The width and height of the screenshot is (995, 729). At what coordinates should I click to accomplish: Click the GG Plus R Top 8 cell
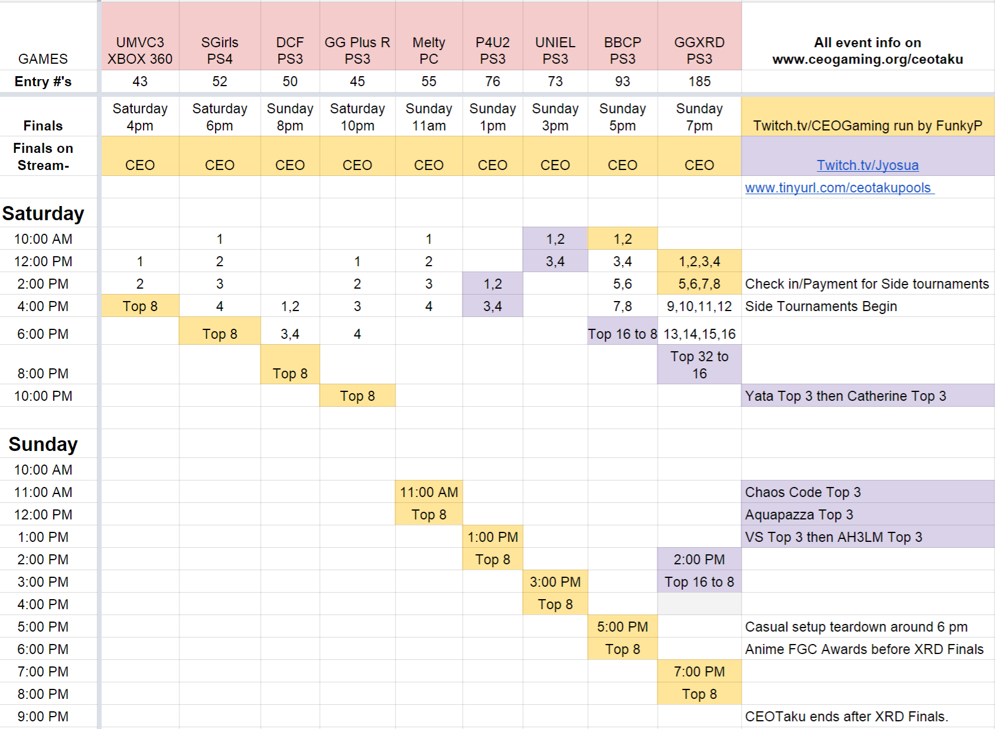357,396
